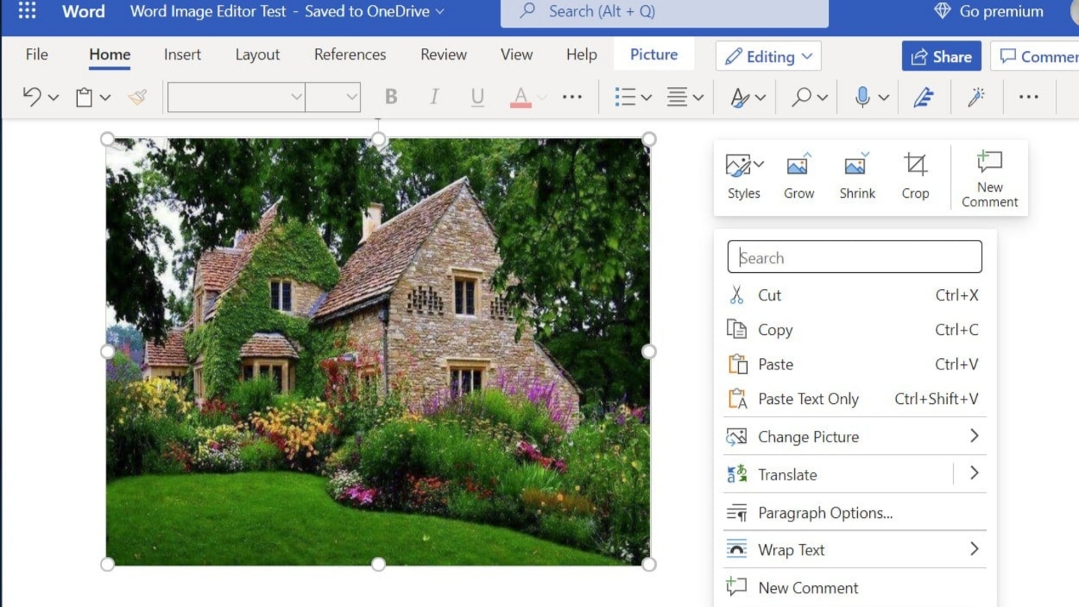Click the font color red swatch button
The height and width of the screenshot is (607, 1079).
pyautogui.click(x=521, y=97)
